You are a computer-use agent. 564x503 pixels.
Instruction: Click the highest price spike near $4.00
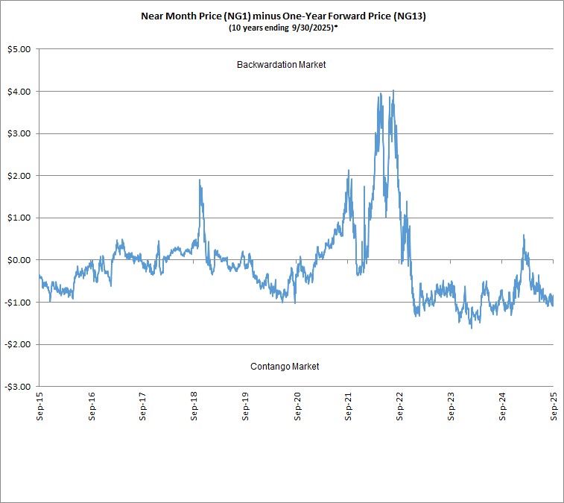tap(393, 91)
